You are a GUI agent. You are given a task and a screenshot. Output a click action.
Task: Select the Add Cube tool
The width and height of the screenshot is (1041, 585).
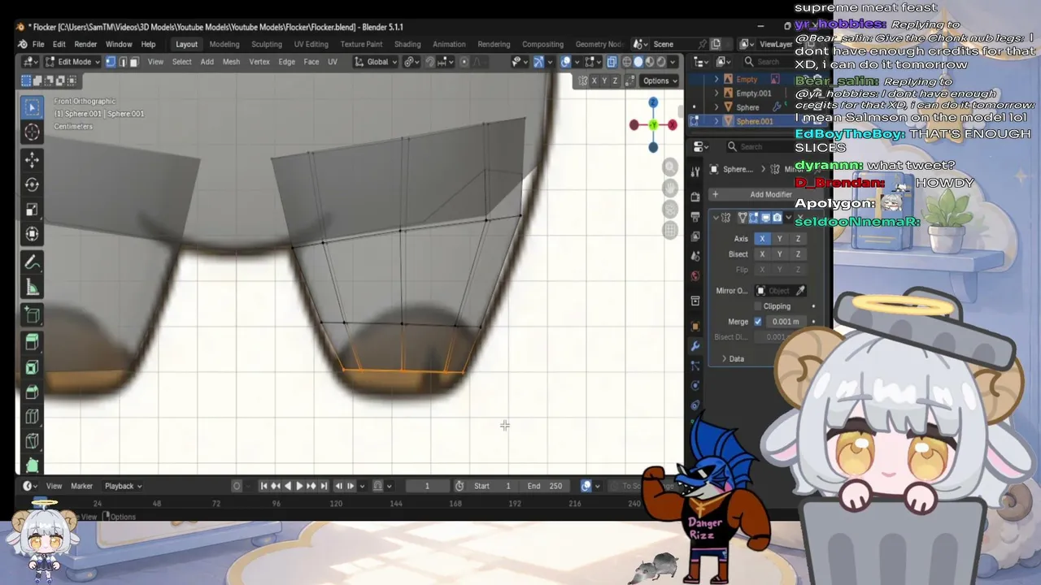(32, 315)
